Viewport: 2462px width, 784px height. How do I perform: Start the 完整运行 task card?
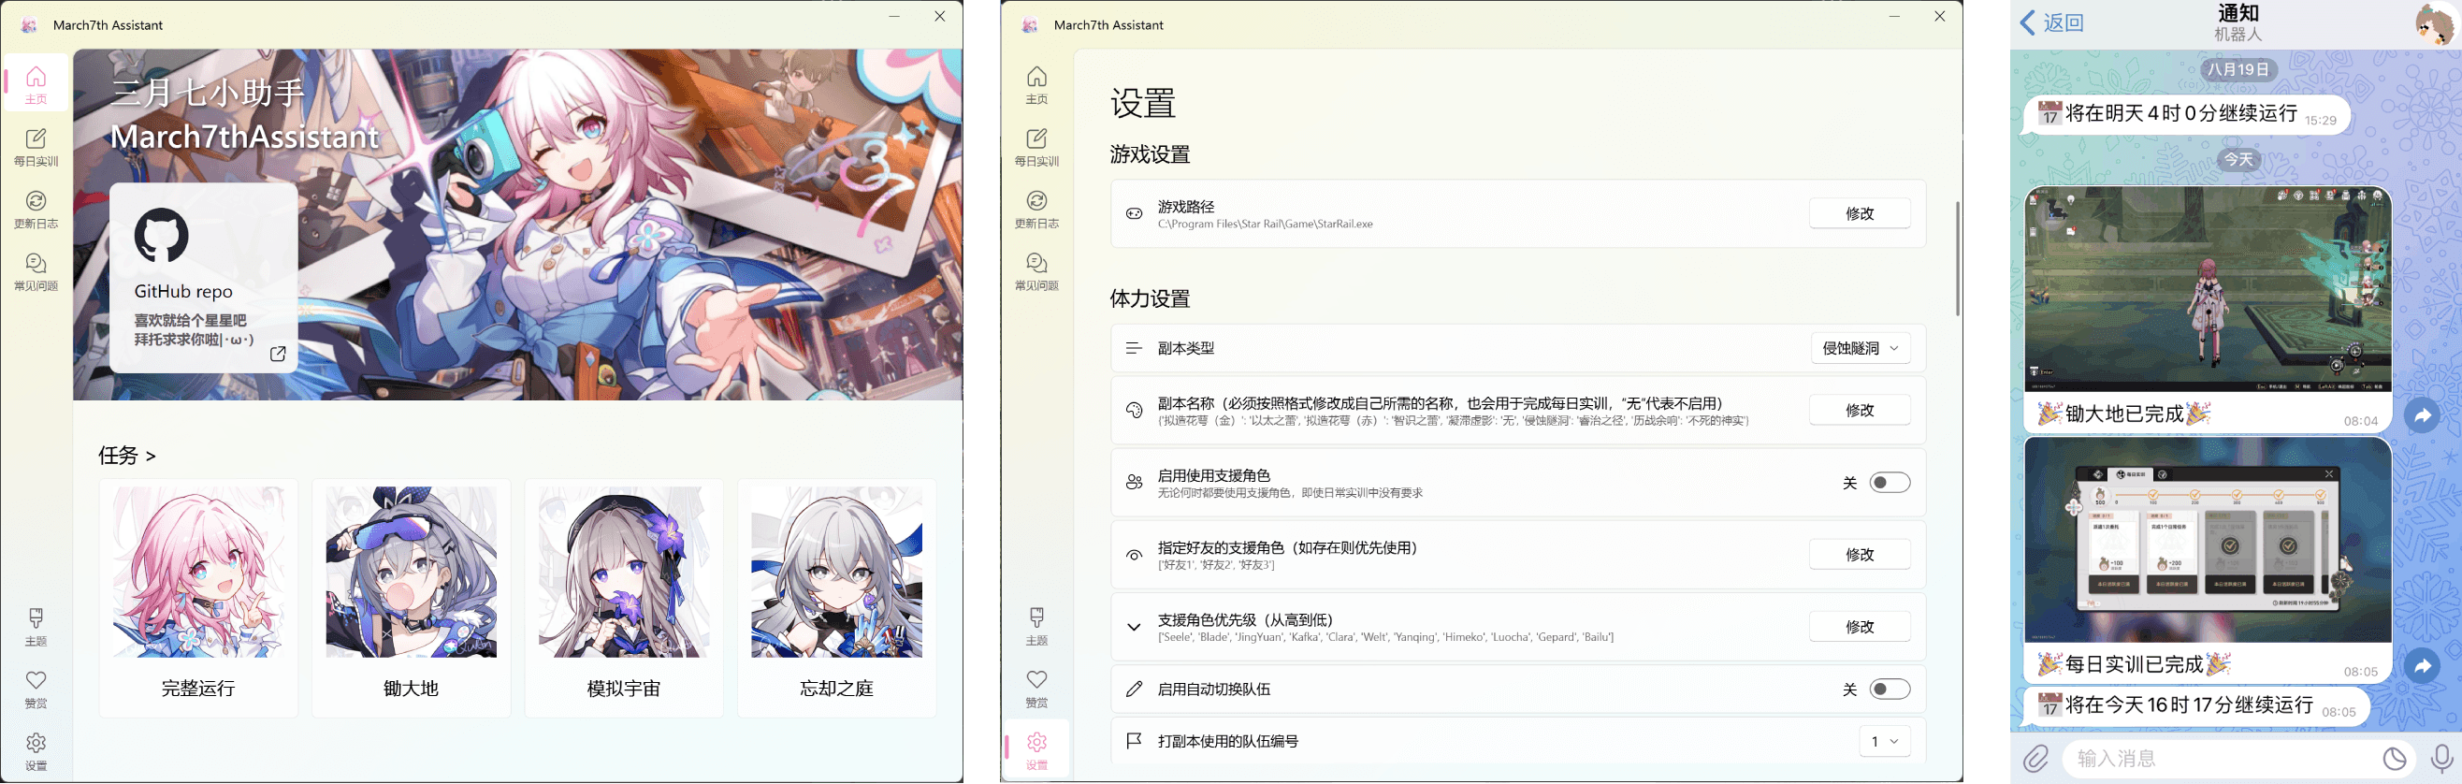tap(198, 599)
